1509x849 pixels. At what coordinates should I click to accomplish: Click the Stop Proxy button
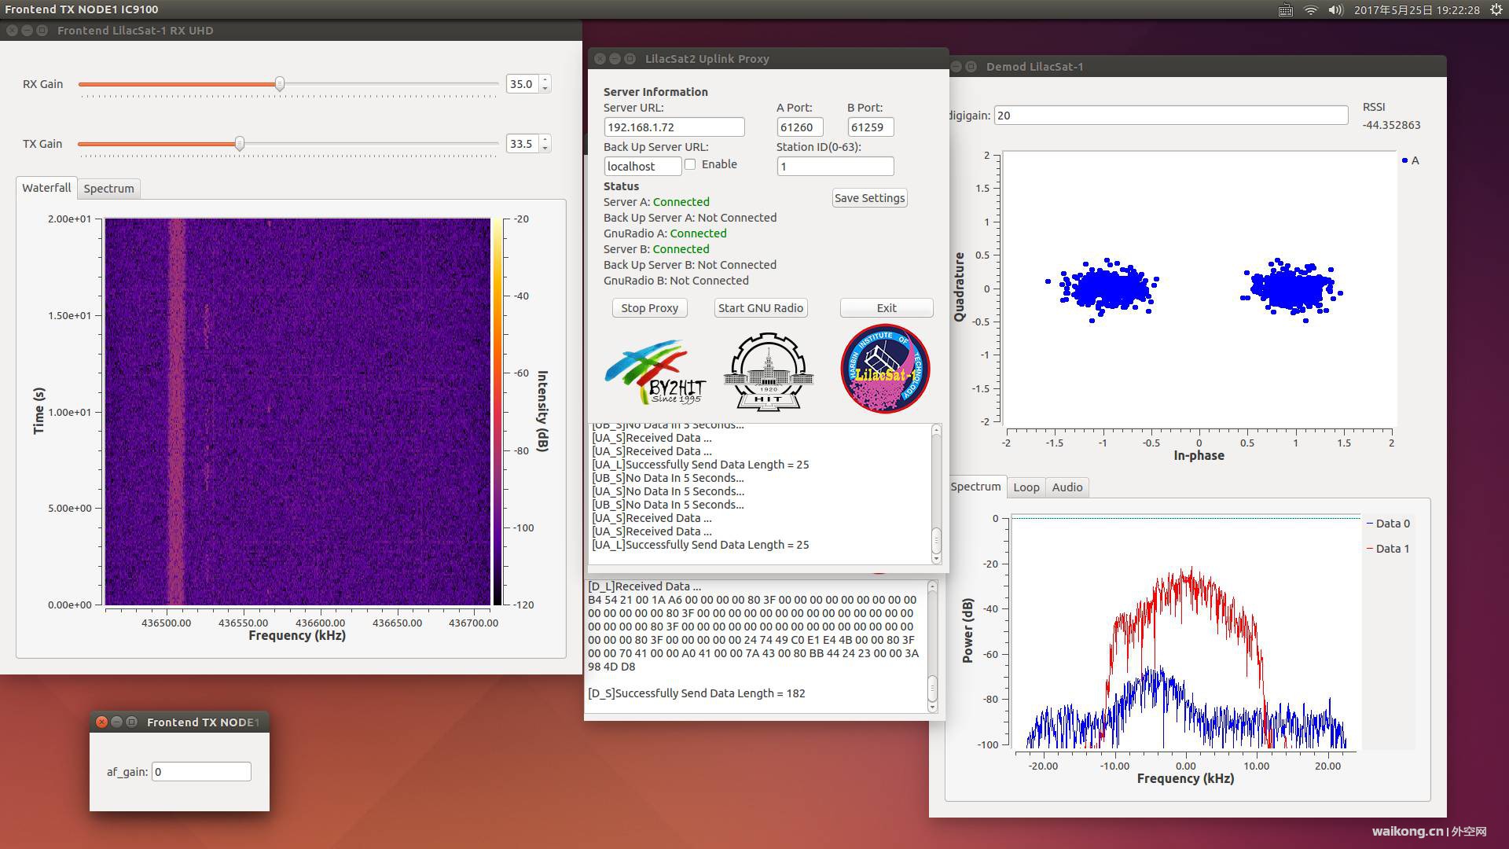click(649, 308)
